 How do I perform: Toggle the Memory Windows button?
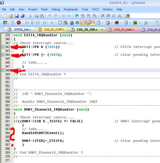click(x=98, y=23)
